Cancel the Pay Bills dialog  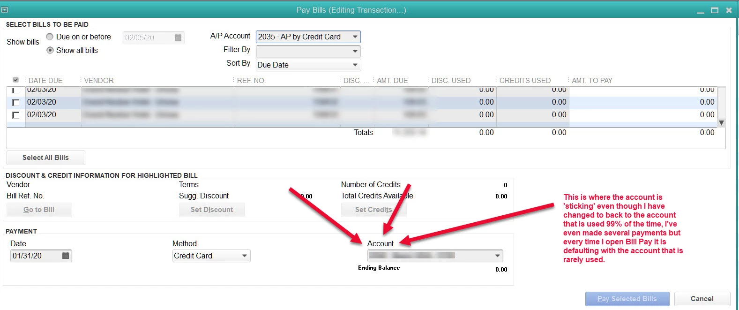coord(702,299)
